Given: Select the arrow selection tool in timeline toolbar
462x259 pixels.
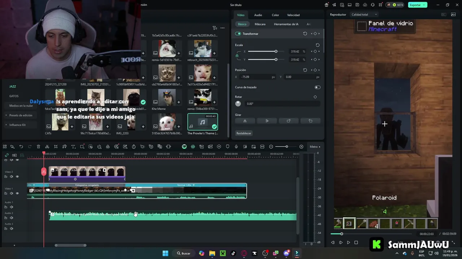Looking at the screenshot, I should click(x=12, y=147).
